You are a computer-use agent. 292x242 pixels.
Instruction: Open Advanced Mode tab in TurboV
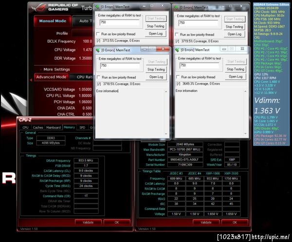coord(51,77)
